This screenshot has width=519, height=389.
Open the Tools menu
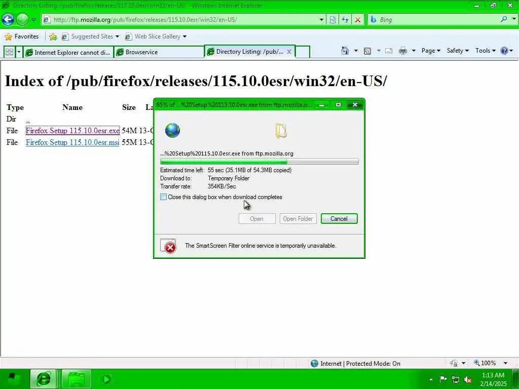point(485,51)
